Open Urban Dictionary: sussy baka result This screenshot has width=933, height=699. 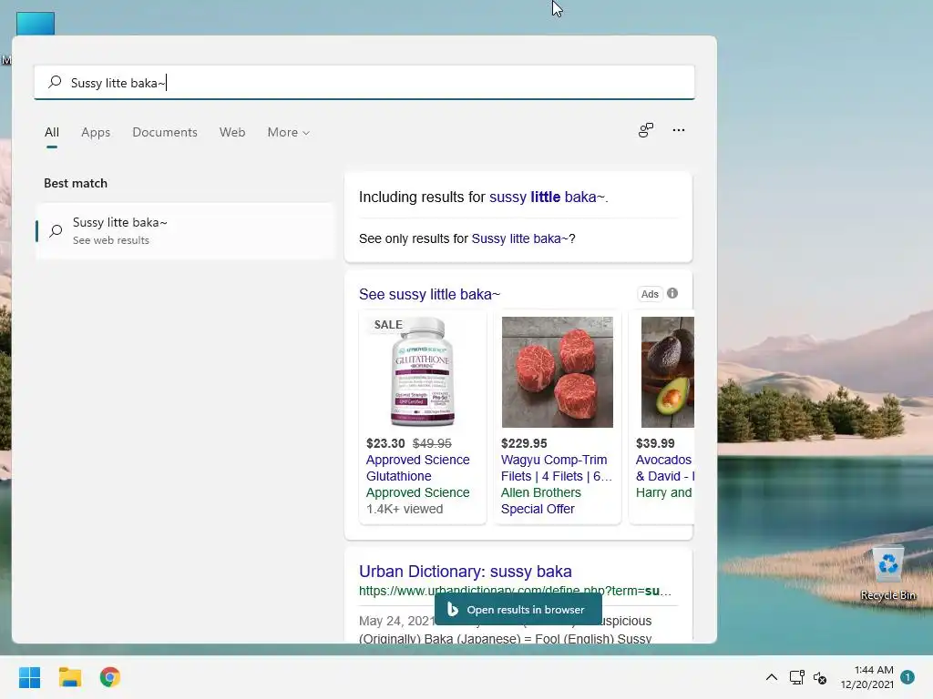click(x=466, y=572)
